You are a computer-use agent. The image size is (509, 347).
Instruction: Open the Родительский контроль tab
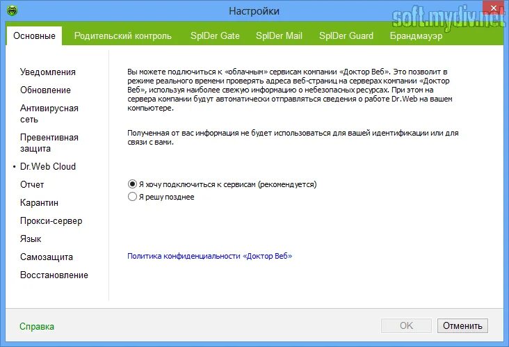tap(122, 35)
